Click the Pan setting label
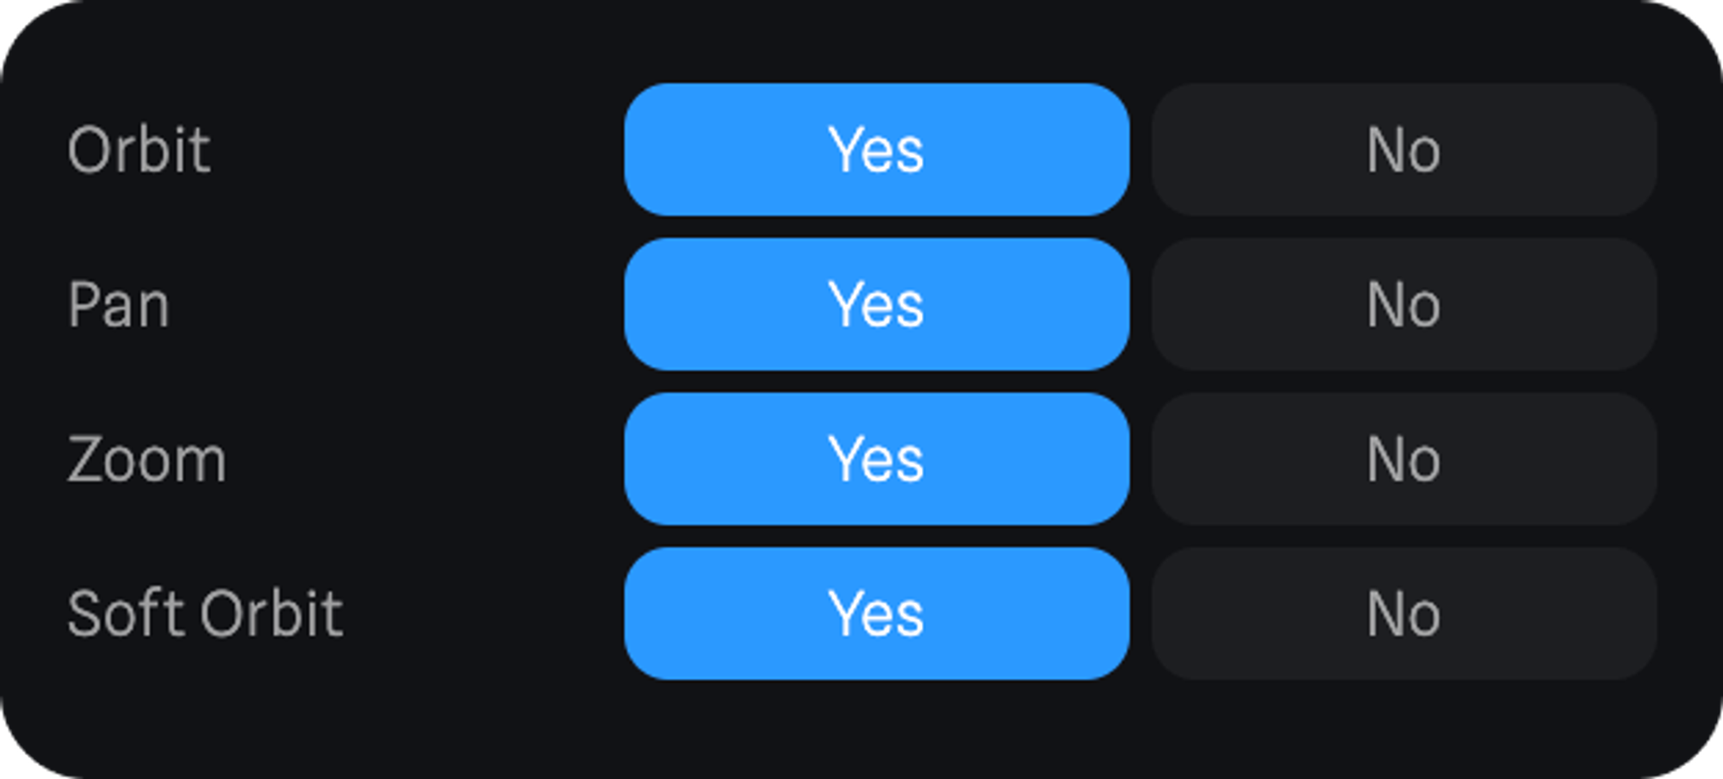 [119, 304]
